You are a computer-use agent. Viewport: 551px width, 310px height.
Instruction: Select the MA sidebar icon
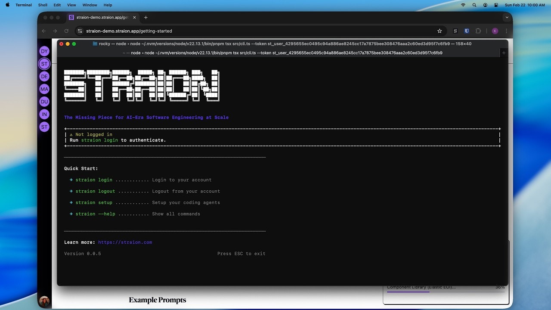[x=44, y=89]
